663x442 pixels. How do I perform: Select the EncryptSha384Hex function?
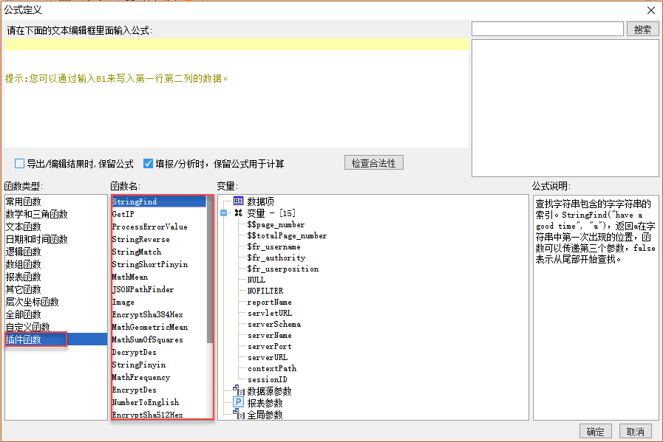point(159,314)
